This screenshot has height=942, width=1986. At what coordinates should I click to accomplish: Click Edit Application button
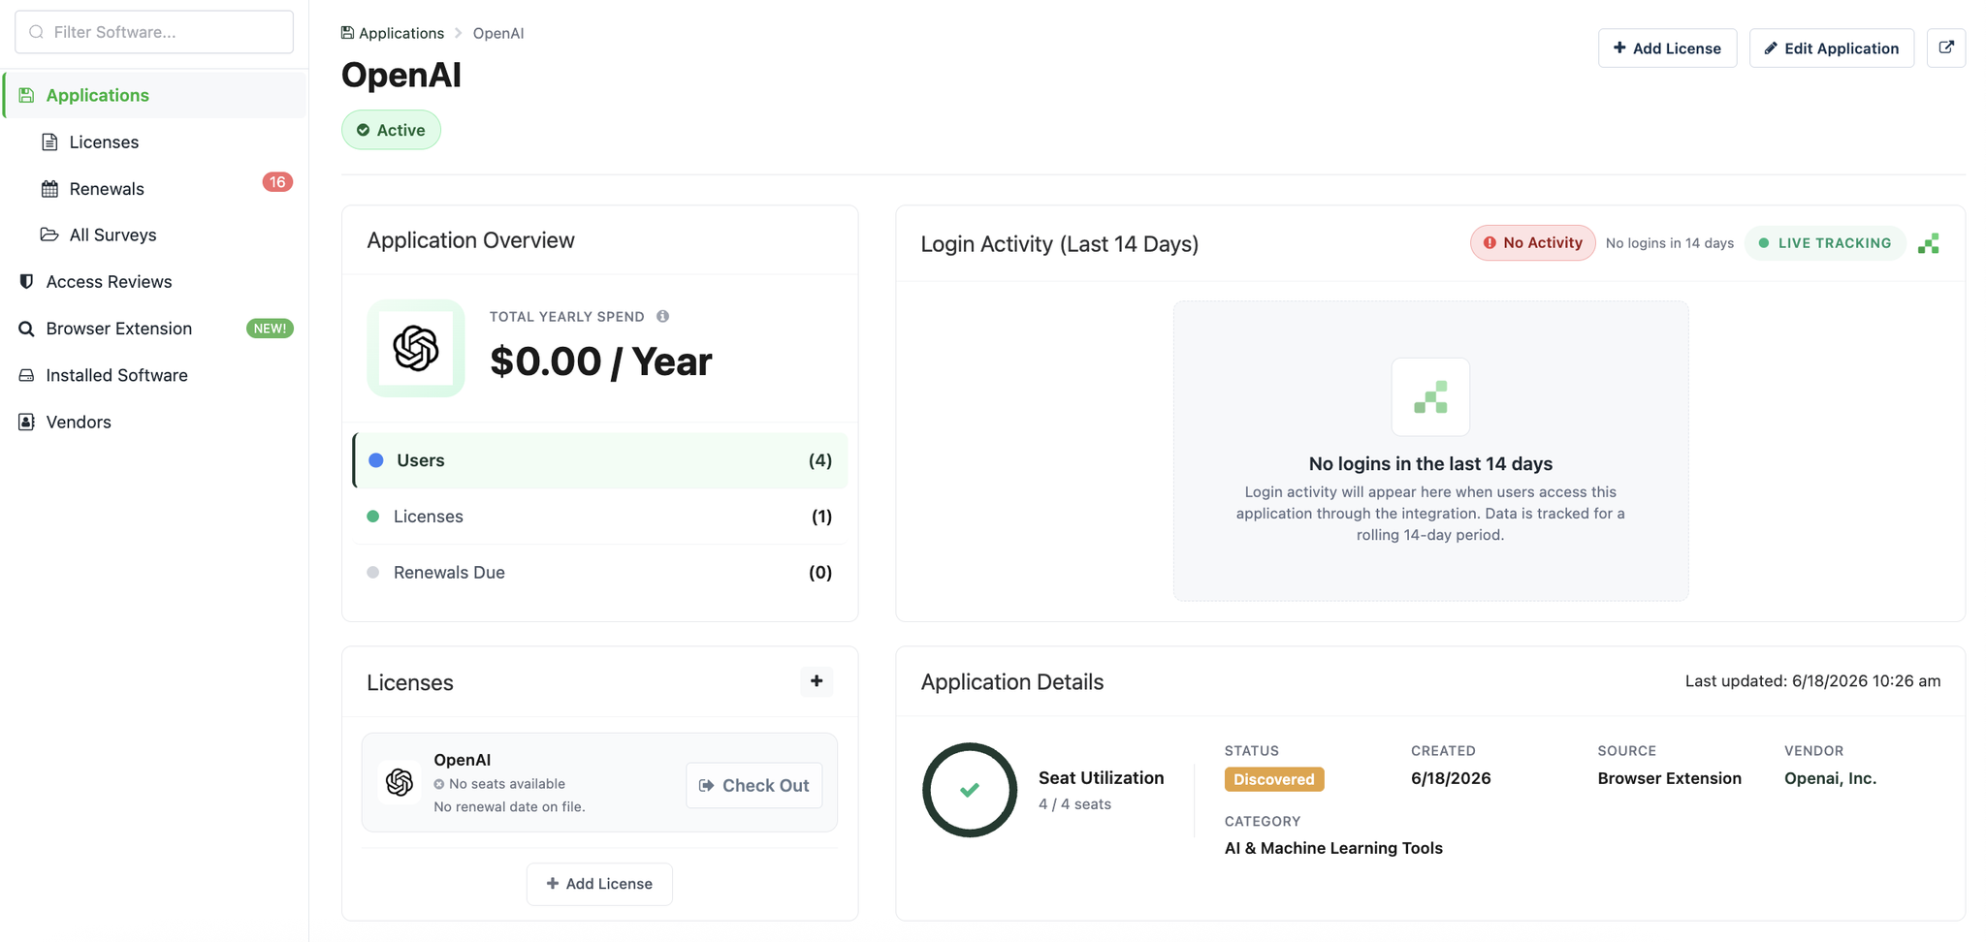[x=1831, y=47]
